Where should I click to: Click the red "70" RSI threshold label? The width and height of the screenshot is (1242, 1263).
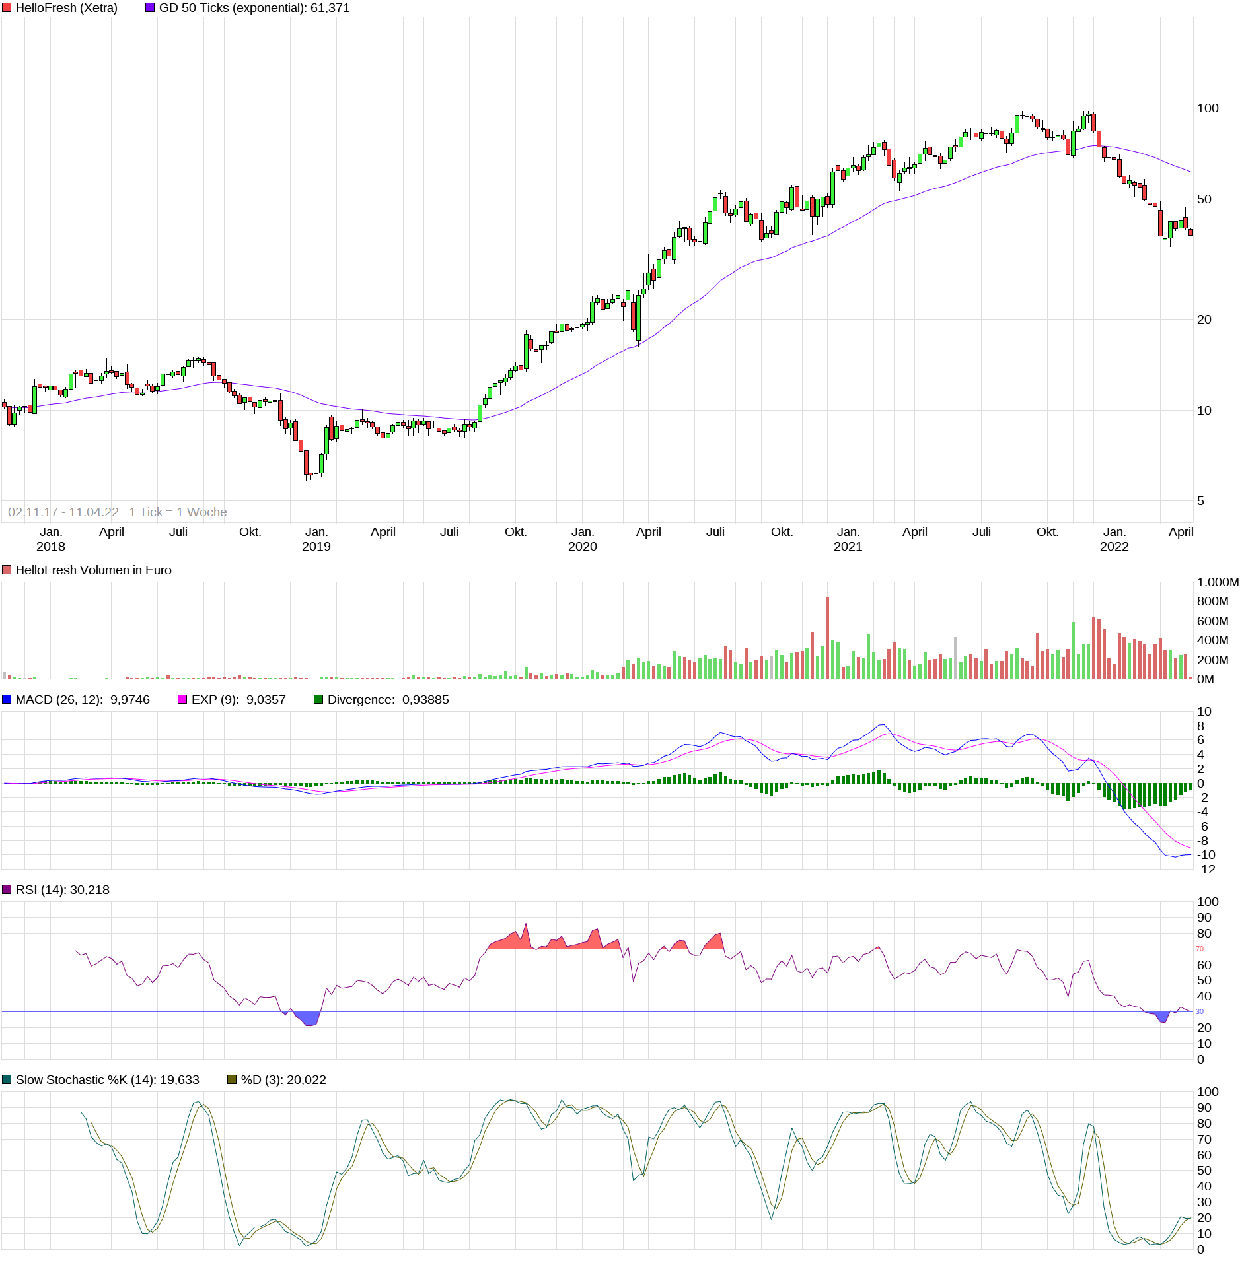pos(1200,949)
